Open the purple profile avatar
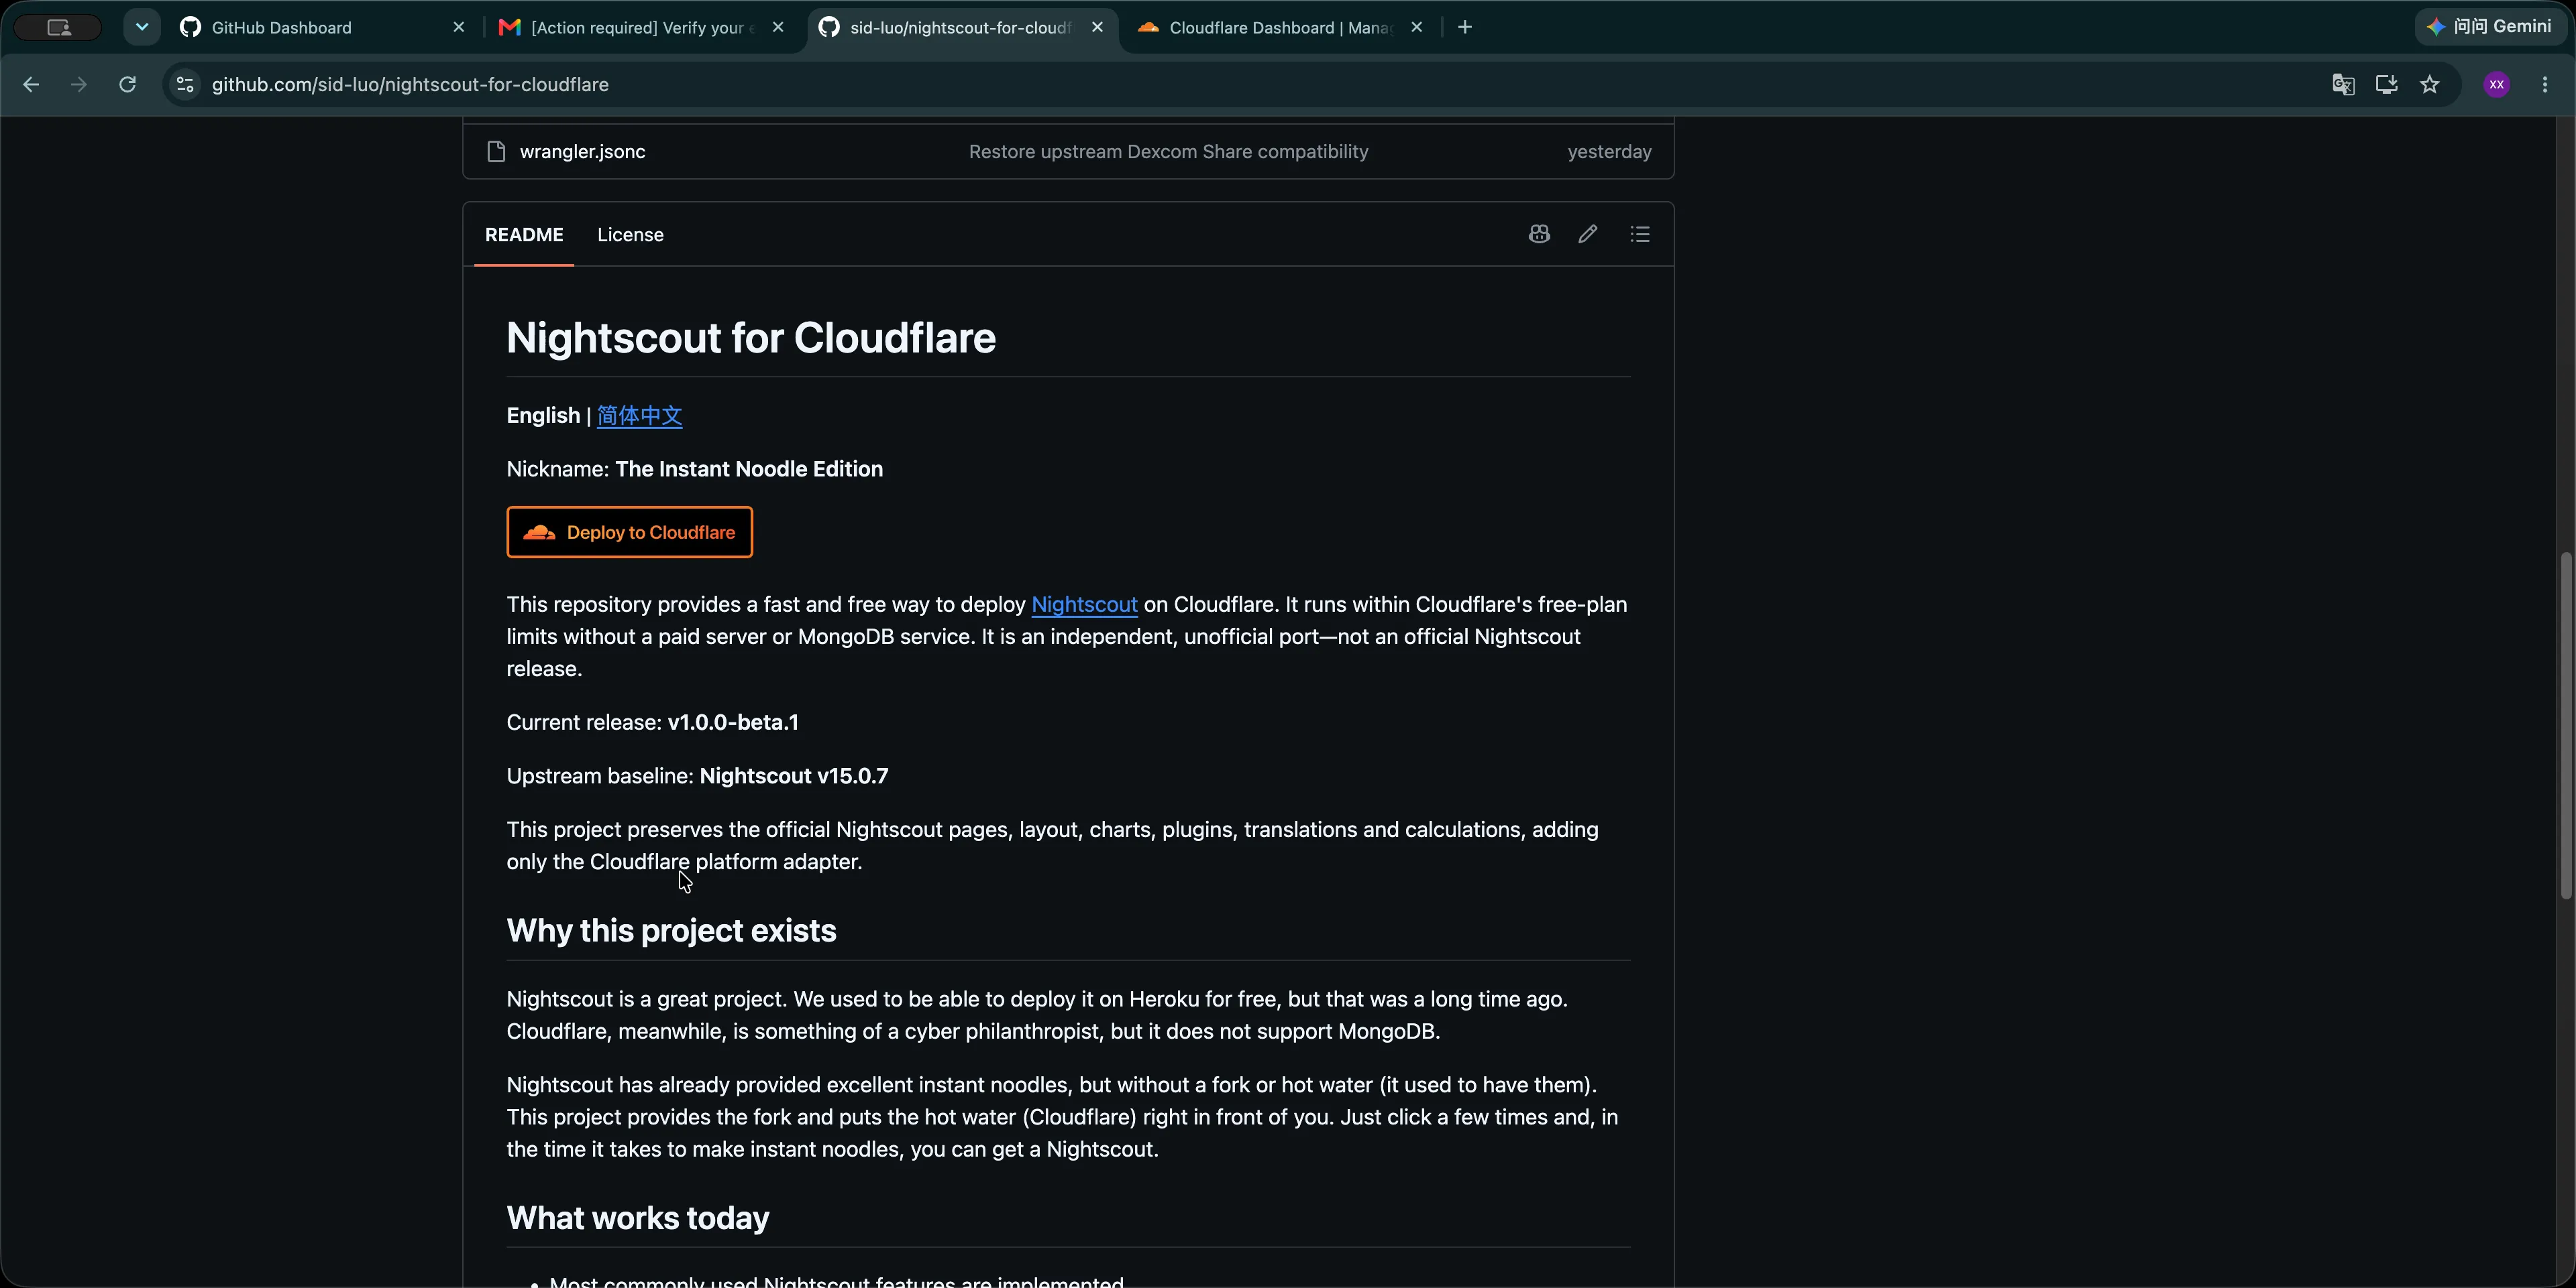The image size is (2576, 1288). pos(2497,85)
